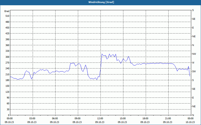Click the '10.10.23' date label
The image size is (201, 125).
click(x=190, y=122)
